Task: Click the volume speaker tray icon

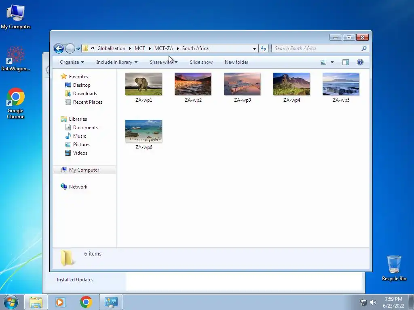Action: [373, 302]
